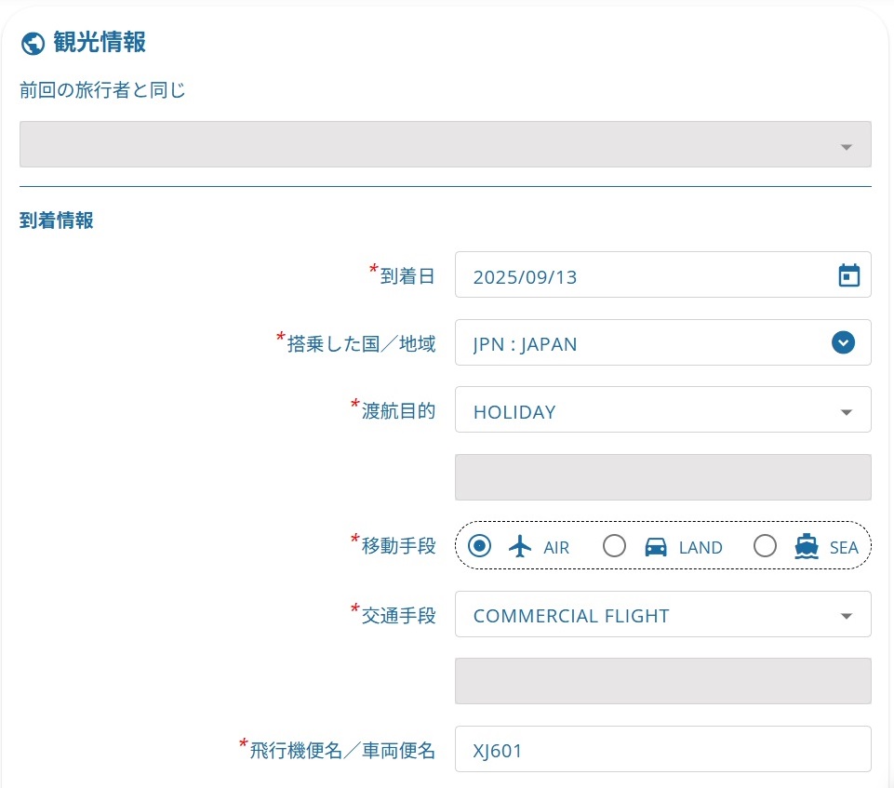Image resolution: width=894 pixels, height=788 pixels.
Task: Click the airplane icon for AIR travel
Action: [x=520, y=547]
